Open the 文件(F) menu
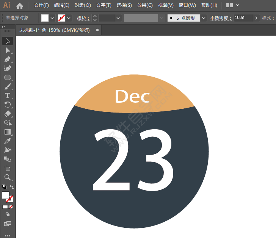276x238 pixels. (41, 5)
